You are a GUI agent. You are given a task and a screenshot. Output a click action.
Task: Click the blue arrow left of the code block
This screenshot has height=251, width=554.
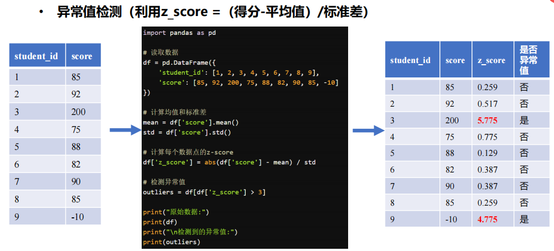pyautogui.click(x=125, y=130)
